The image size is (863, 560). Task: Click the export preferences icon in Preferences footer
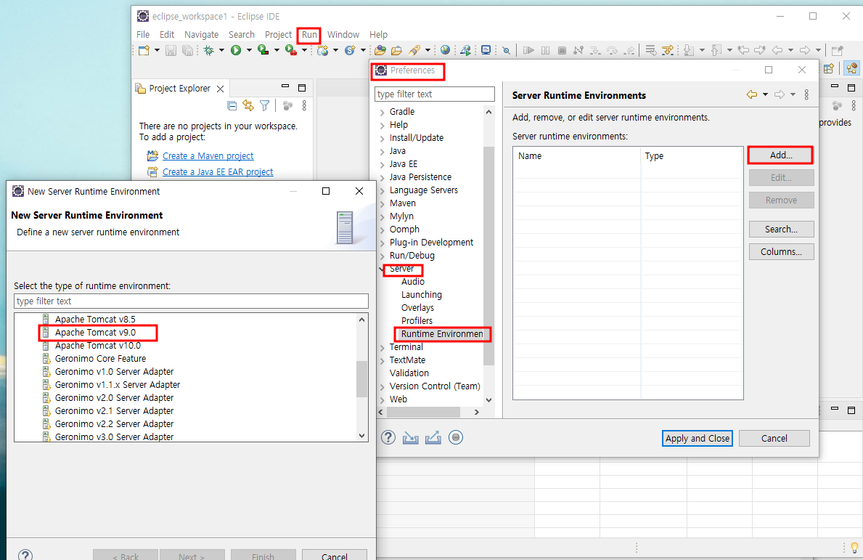tap(433, 438)
